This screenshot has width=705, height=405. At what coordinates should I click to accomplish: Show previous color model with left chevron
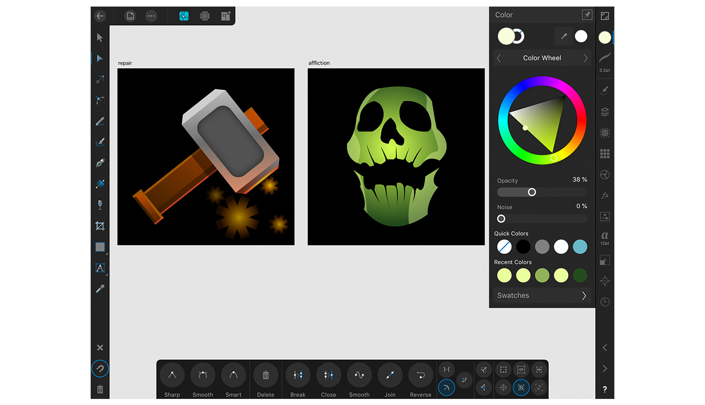[499, 58]
